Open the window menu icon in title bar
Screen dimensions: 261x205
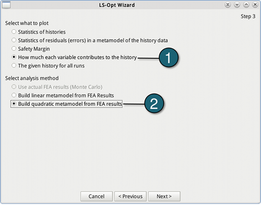[x=6, y=5]
